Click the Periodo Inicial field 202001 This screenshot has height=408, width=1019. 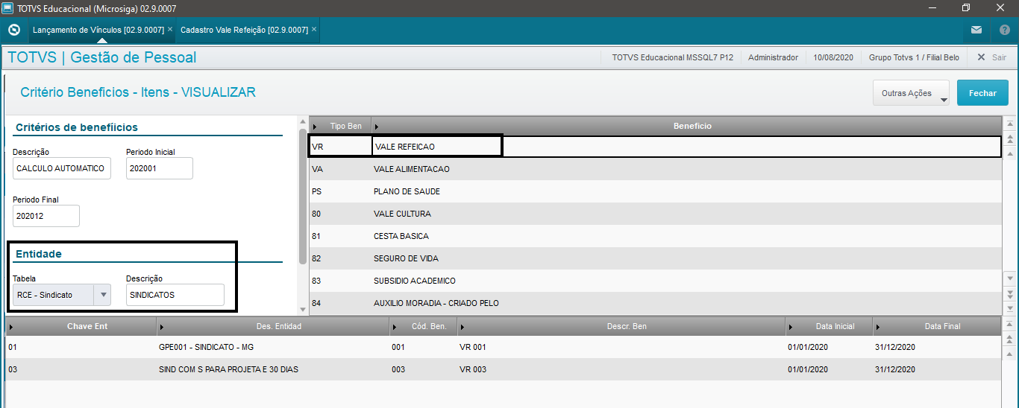click(x=160, y=168)
